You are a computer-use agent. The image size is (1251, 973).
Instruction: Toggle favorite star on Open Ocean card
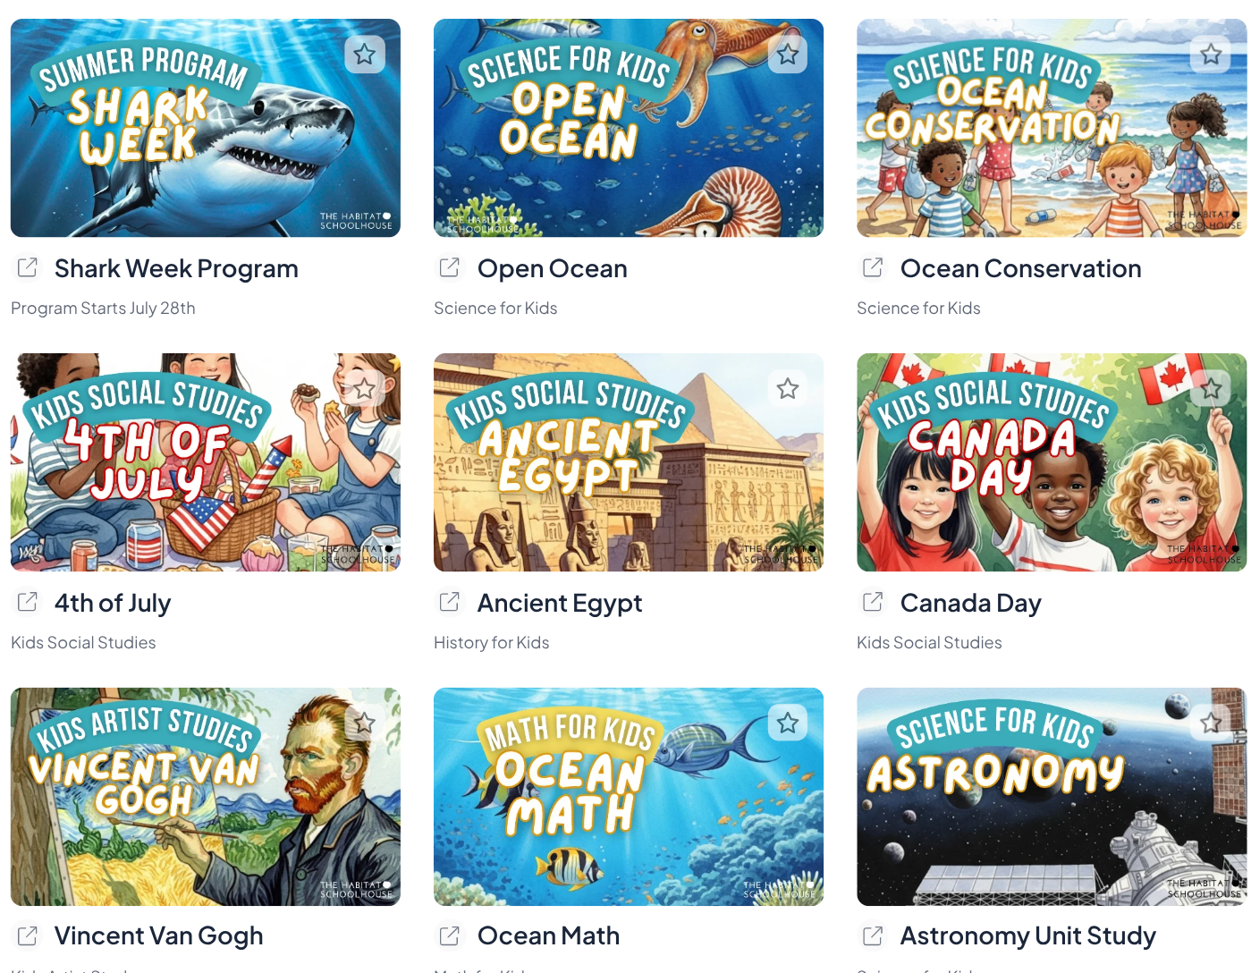tap(788, 55)
